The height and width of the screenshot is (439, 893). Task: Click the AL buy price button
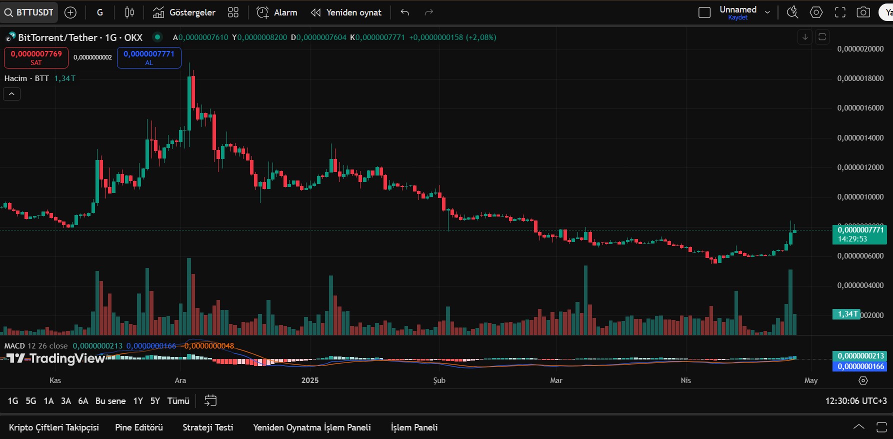click(x=149, y=57)
